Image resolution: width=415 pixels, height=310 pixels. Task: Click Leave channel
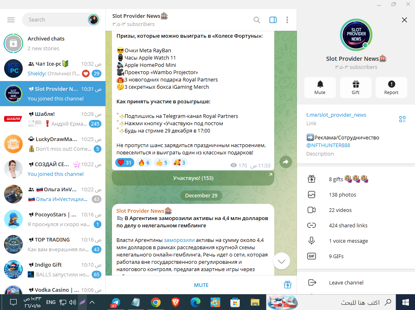click(356, 282)
